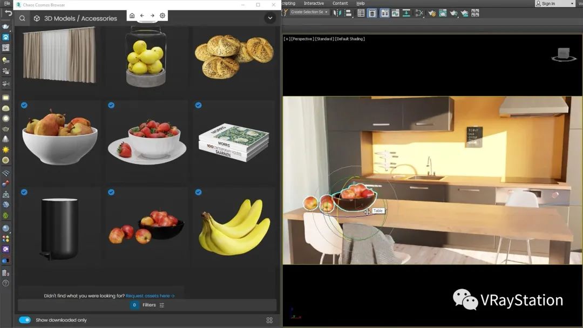Toggle the downloaded checkmark on pear bowl
The width and height of the screenshot is (583, 328).
[24, 105]
